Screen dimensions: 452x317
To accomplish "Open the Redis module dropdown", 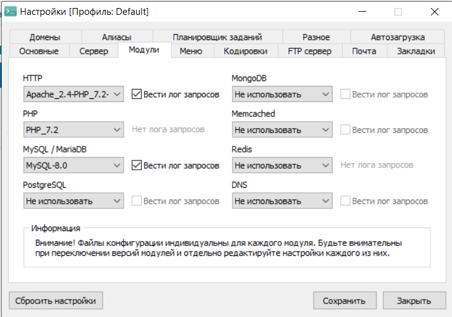I will click(282, 166).
